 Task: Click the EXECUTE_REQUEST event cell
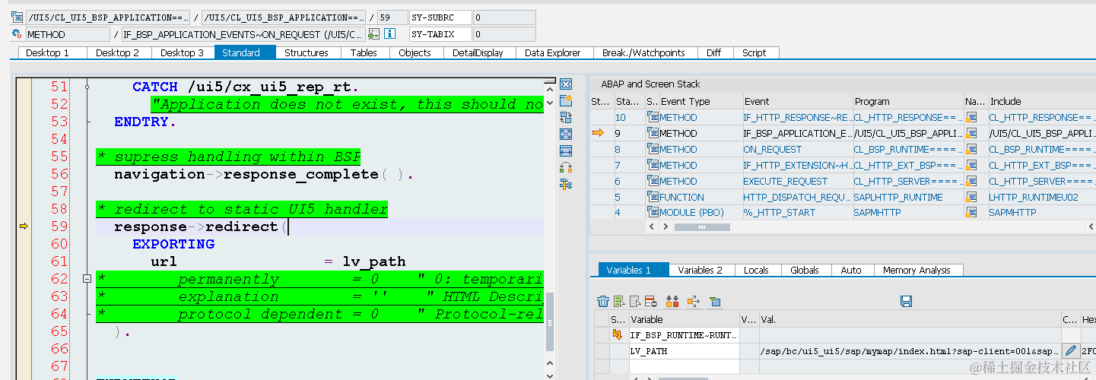[796, 181]
